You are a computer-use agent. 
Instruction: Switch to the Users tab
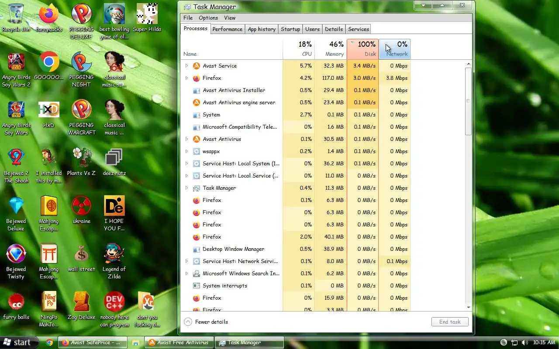click(x=312, y=29)
